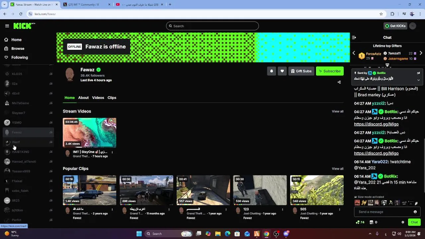This screenshot has height=239, width=425.
Task: Open the Windows Start menu
Action: 139,234
